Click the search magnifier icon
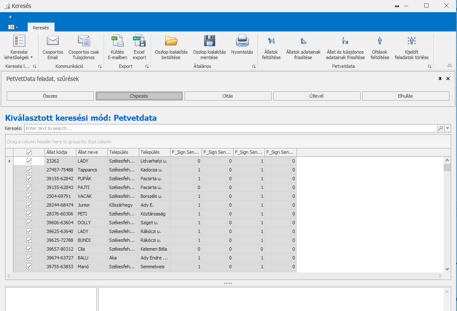This screenshot has height=311, width=457. [441, 128]
